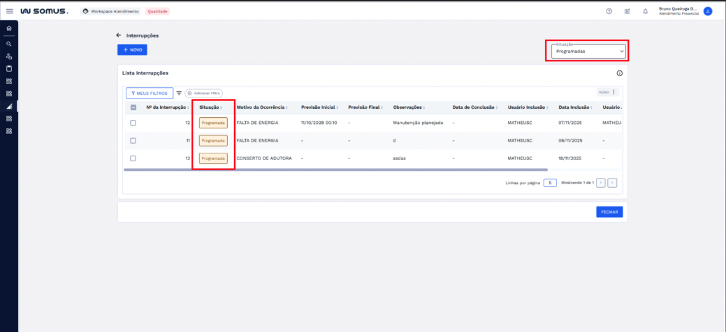
Task: Expand the Situação Programadas dropdown
Action: pyautogui.click(x=586, y=51)
